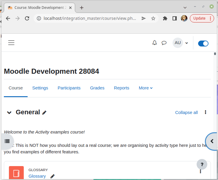Click the help question mark button
The height and width of the screenshot is (180, 218).
202,165
